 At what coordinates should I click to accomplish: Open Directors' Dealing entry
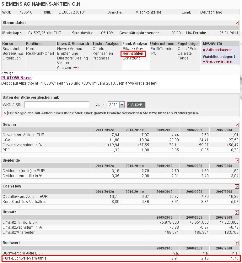click(x=72, y=58)
